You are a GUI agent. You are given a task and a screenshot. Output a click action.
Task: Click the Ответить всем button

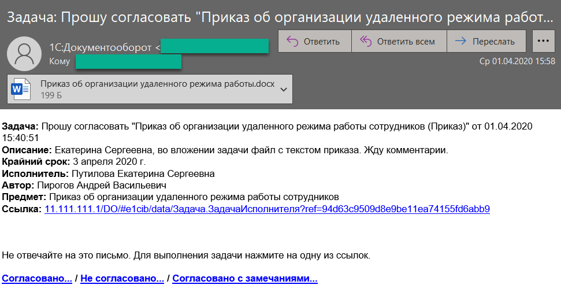point(399,42)
